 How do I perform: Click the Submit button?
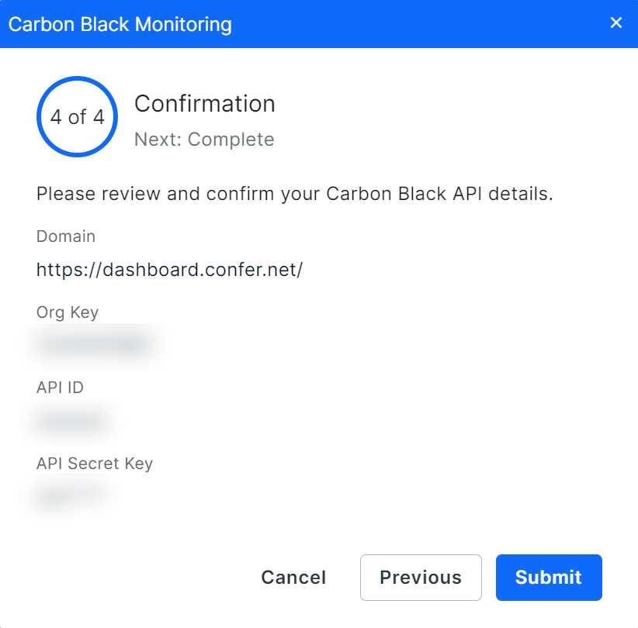[549, 577]
